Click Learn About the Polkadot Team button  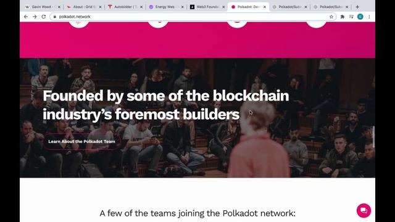[x=81, y=141]
